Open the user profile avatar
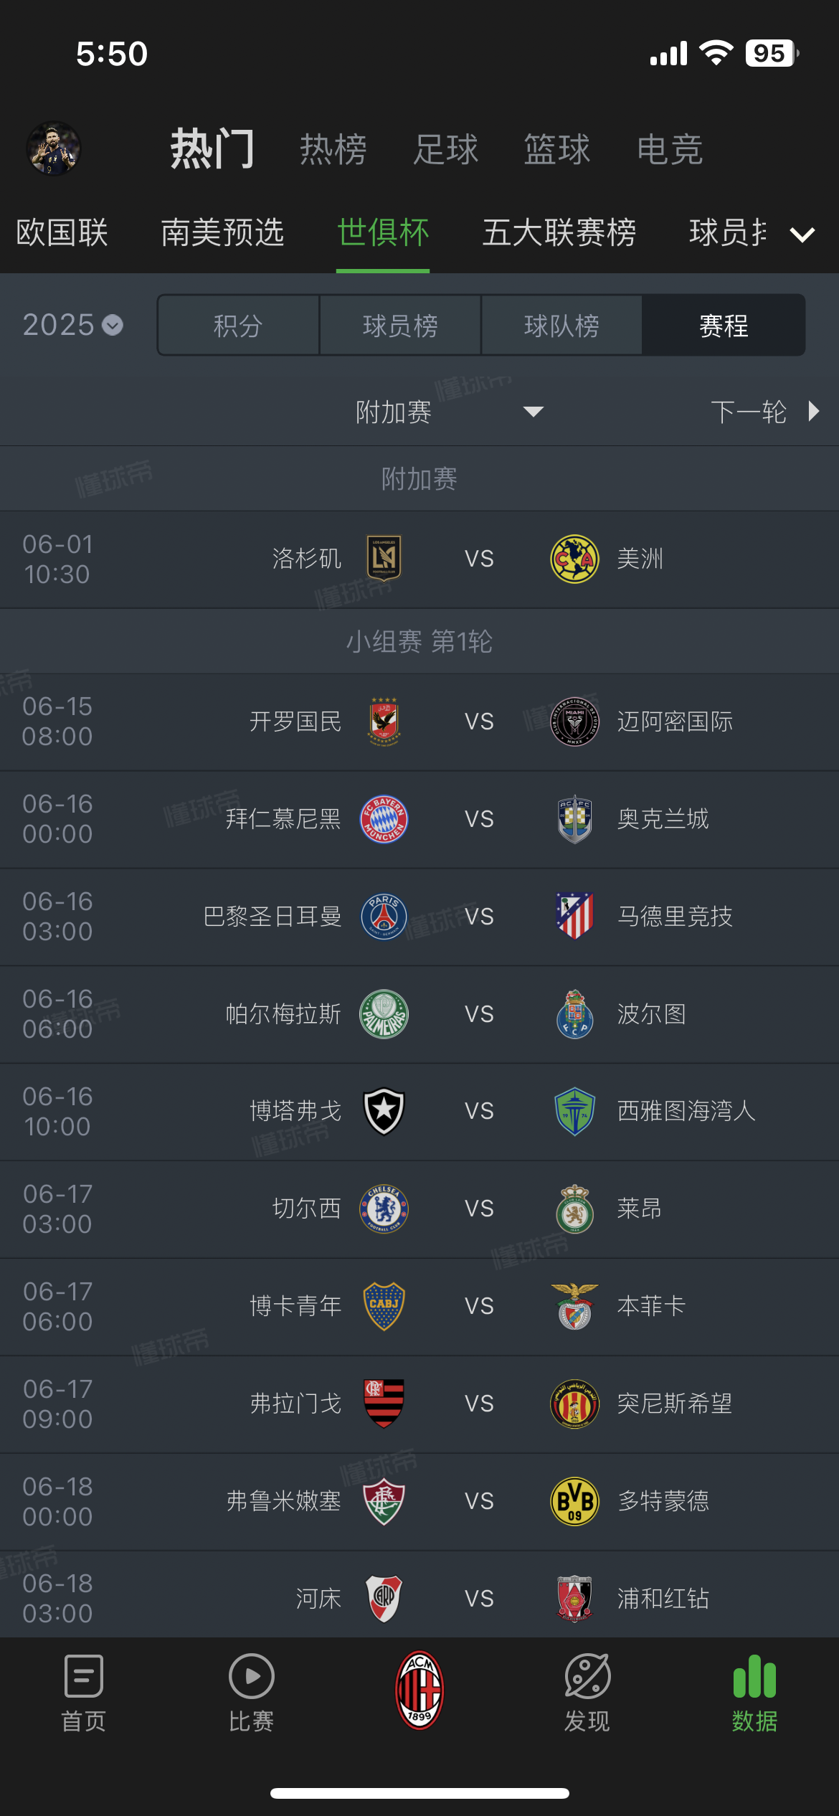The width and height of the screenshot is (839, 1816). tap(54, 148)
